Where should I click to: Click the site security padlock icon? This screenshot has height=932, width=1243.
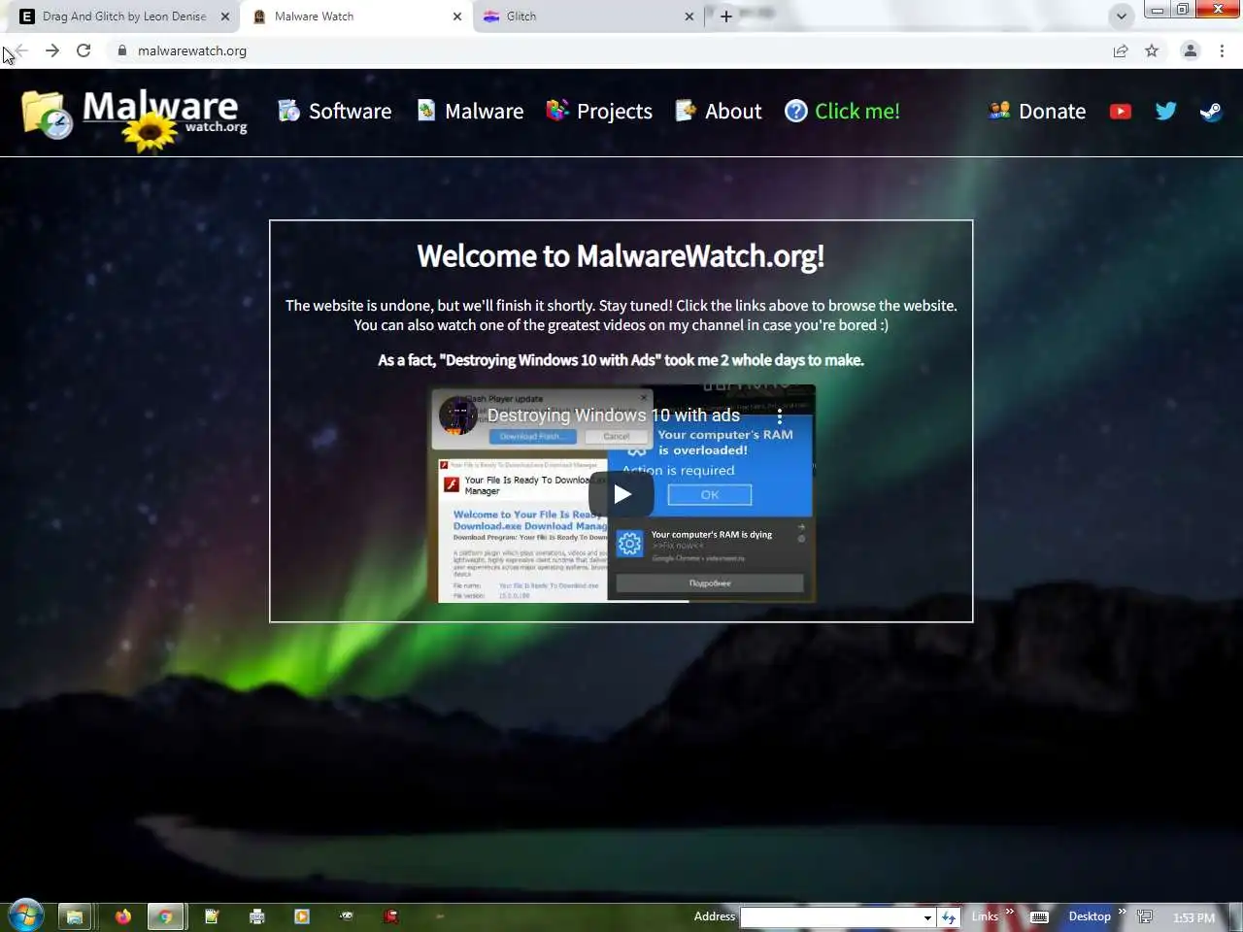pyautogui.click(x=121, y=50)
